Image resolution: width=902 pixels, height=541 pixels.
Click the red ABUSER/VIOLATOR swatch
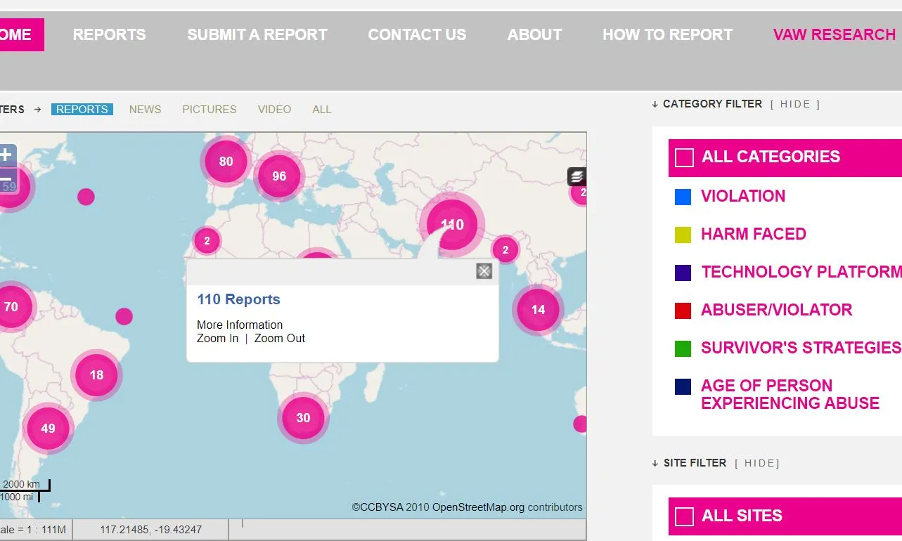click(x=683, y=311)
